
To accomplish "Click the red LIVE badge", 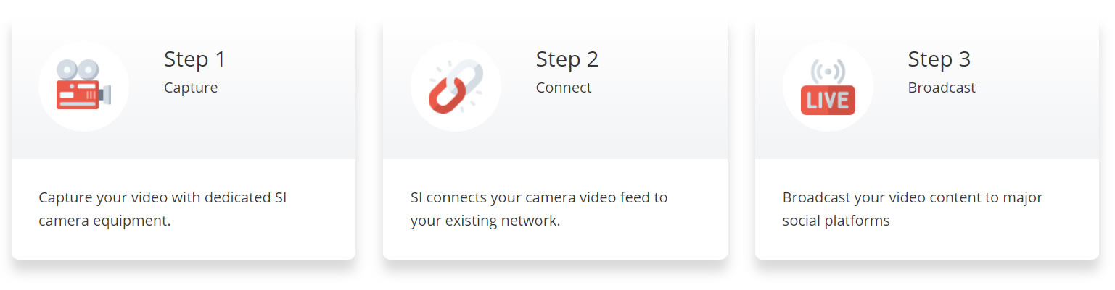I will point(828,100).
